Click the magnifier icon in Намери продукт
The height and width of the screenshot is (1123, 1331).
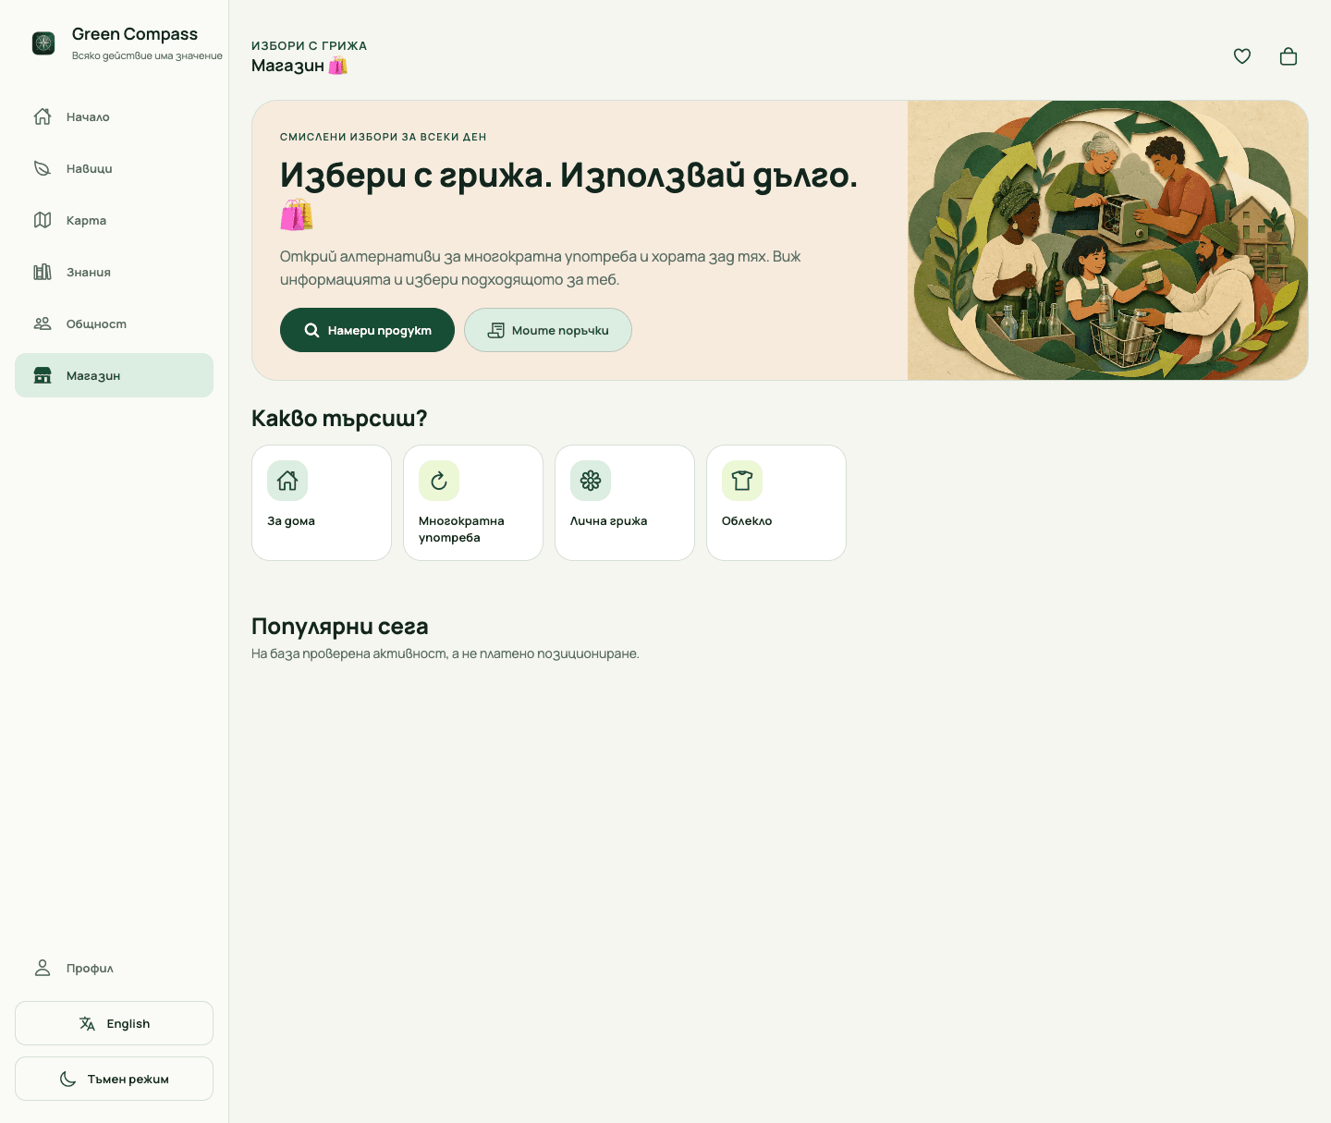[x=312, y=330]
